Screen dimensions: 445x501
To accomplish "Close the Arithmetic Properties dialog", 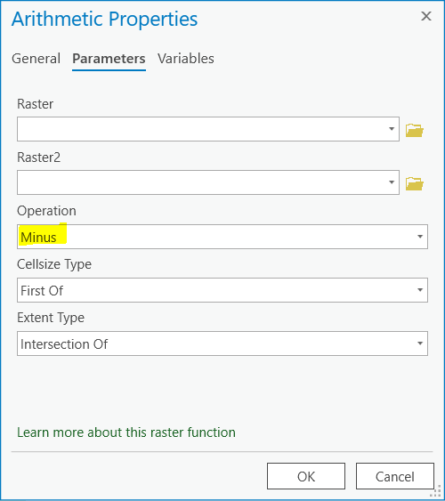I will (426, 16).
